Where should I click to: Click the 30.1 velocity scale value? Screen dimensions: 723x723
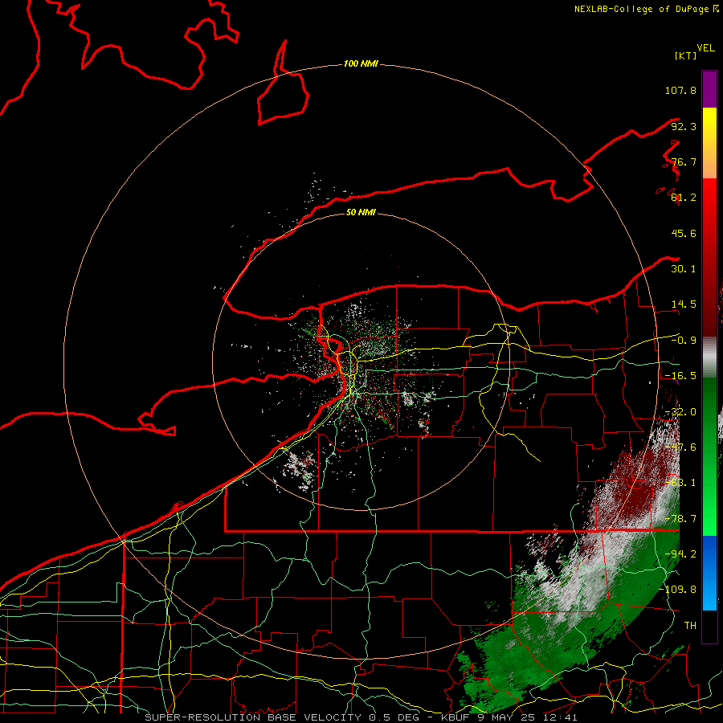684,269
